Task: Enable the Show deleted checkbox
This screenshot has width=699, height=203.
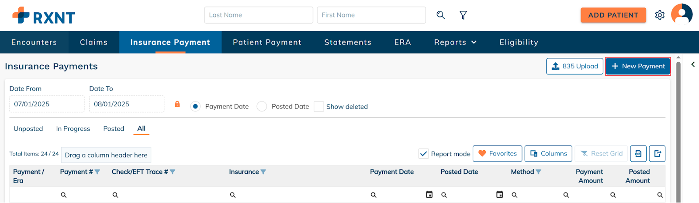Action: [x=319, y=106]
